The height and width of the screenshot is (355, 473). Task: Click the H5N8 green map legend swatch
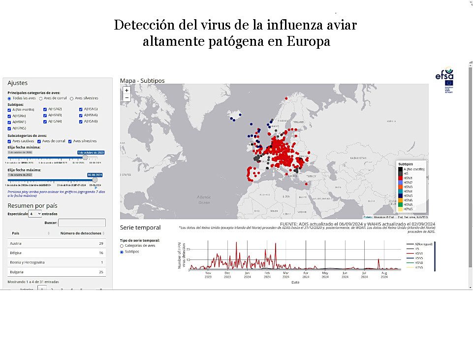[400, 205]
